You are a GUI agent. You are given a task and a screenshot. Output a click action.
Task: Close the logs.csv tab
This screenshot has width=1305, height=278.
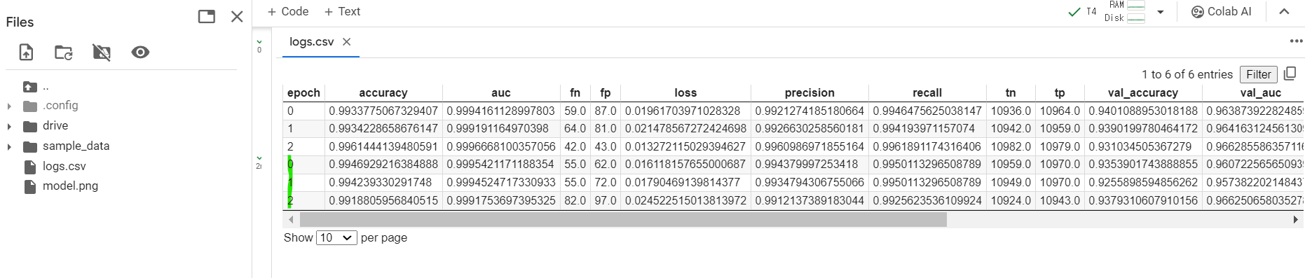pyautogui.click(x=346, y=42)
